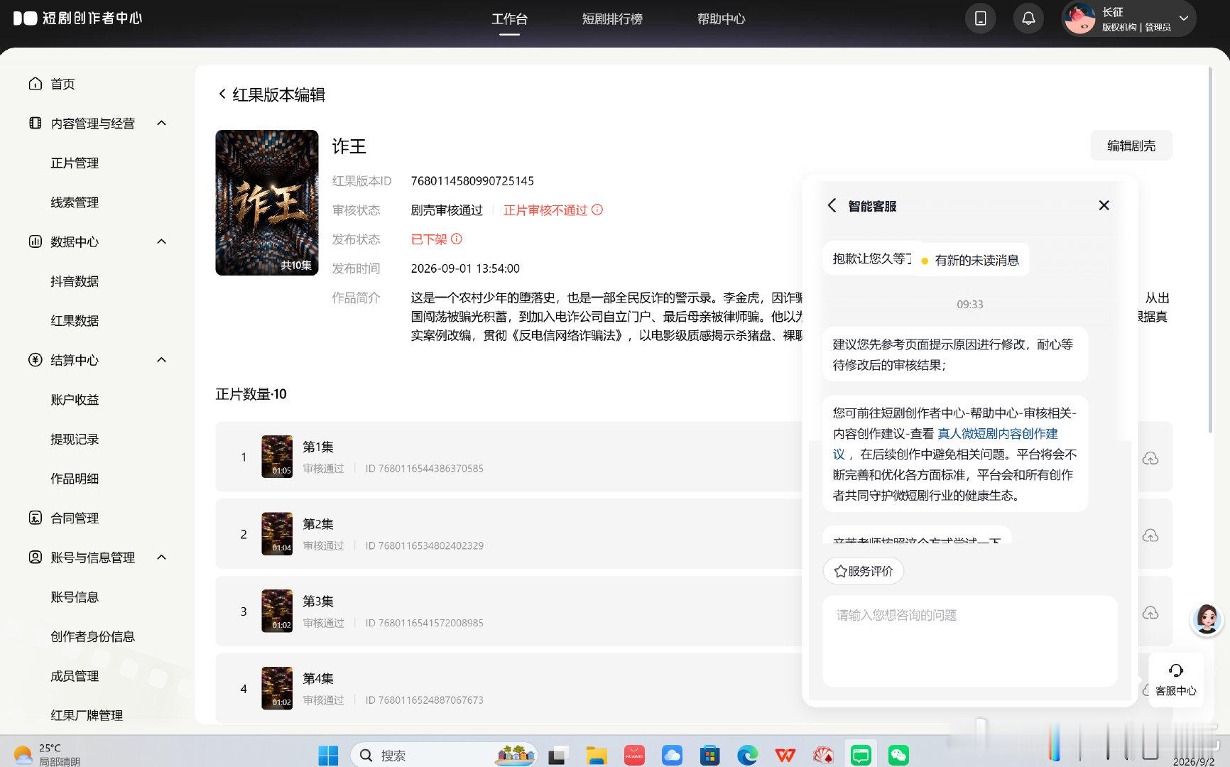Open thumbnail of 第3集
This screenshot has height=767, width=1230.
coord(277,611)
